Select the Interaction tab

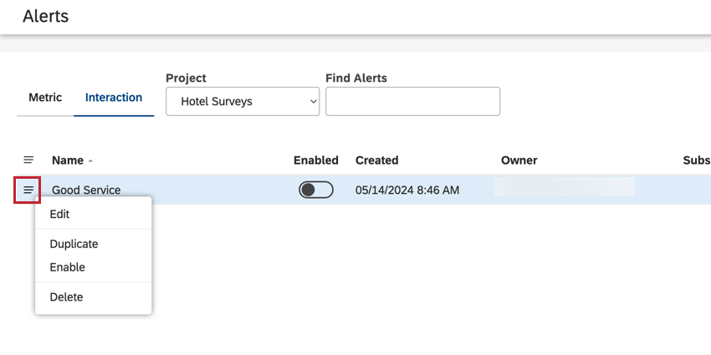pos(114,98)
